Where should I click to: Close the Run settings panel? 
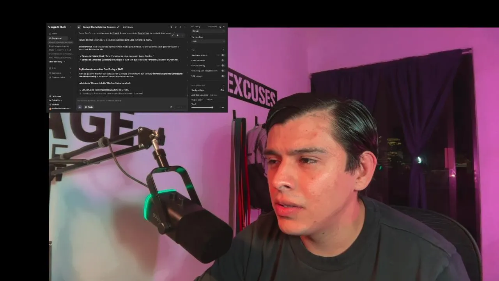(224, 27)
